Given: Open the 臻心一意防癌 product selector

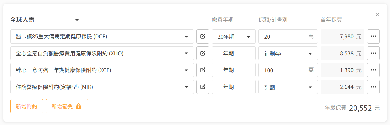Looking at the screenshot, I should pyautogui.click(x=102, y=70).
